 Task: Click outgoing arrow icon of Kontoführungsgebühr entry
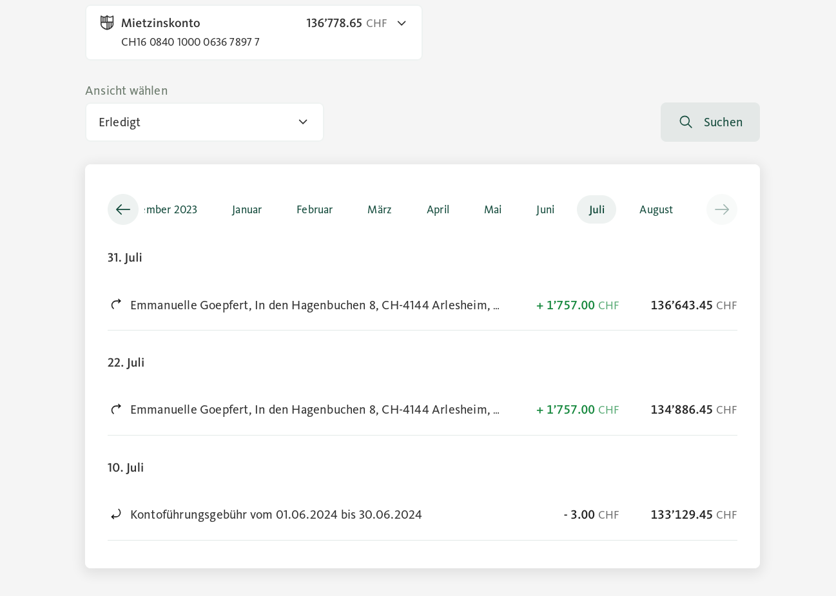pos(116,514)
